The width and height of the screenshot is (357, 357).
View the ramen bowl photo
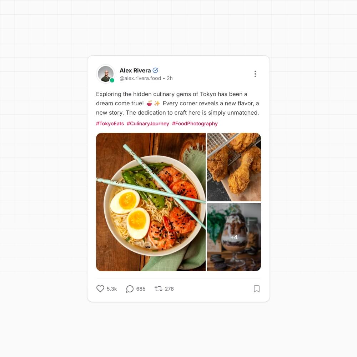[x=151, y=202]
